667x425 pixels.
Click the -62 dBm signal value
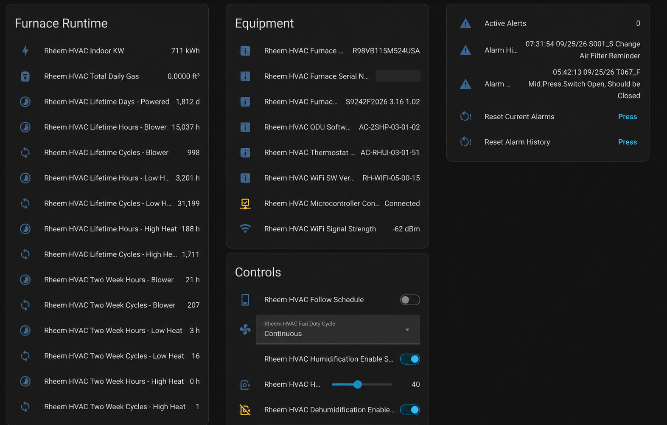coord(406,229)
